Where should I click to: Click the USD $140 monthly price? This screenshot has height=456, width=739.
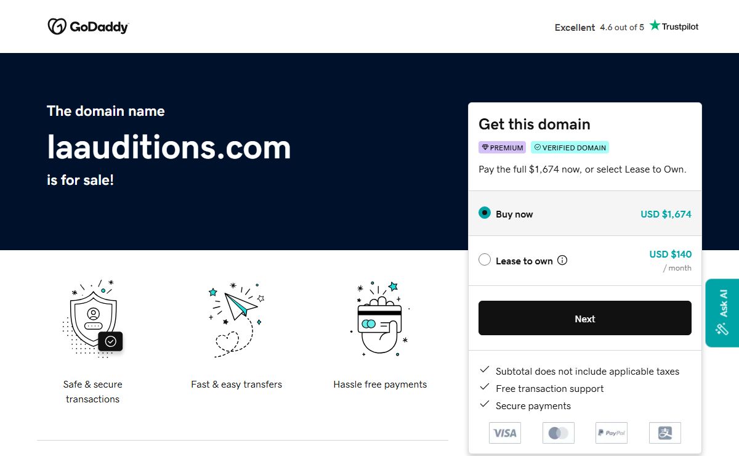tap(670, 254)
